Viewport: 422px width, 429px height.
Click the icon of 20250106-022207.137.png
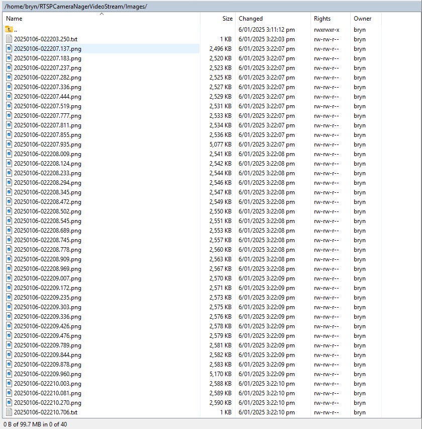(9, 49)
